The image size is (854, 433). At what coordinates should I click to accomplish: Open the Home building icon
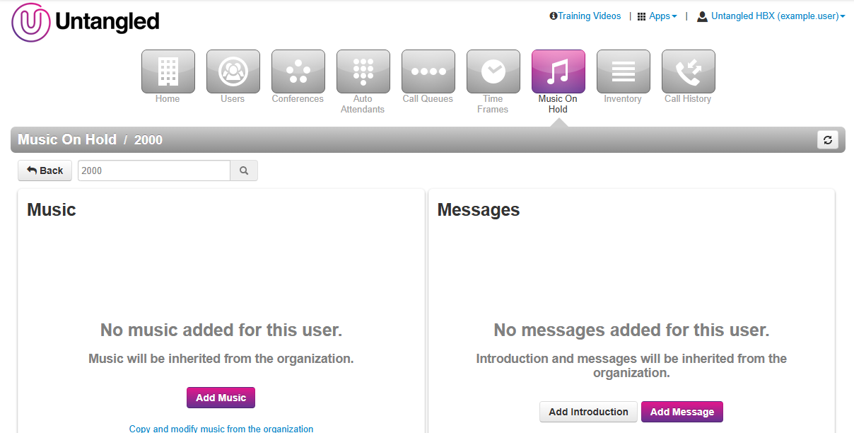pyautogui.click(x=168, y=71)
